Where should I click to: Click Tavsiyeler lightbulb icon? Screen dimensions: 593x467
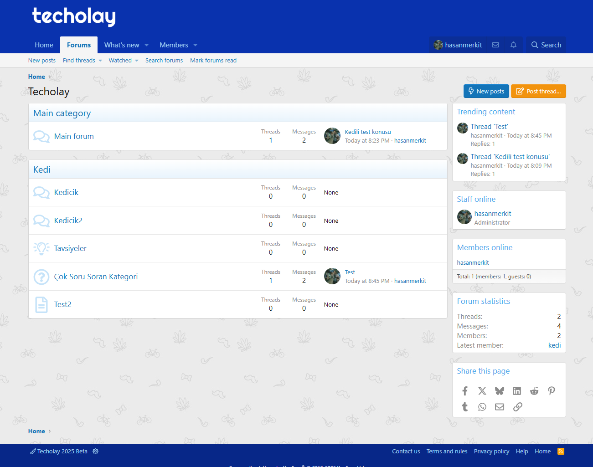[41, 248]
